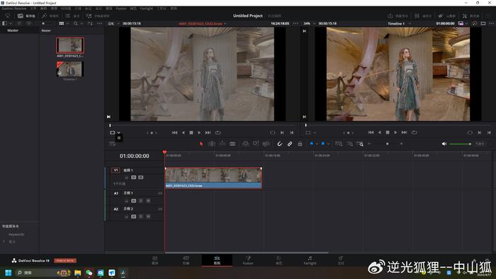
Task: Open source viewer three-dot options menu
Action: coord(295,23)
